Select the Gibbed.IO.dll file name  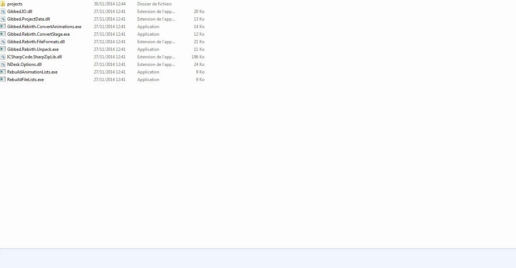coord(20,12)
